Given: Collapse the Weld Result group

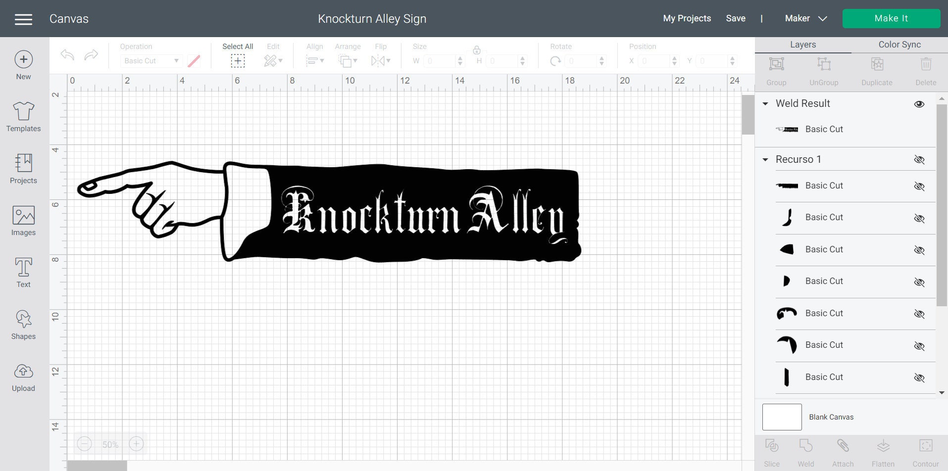Looking at the screenshot, I should pos(765,104).
